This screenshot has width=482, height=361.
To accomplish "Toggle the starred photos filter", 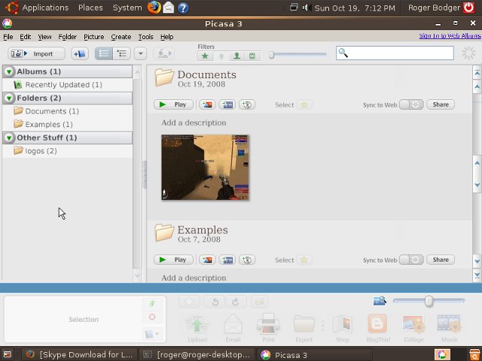I will (205, 56).
